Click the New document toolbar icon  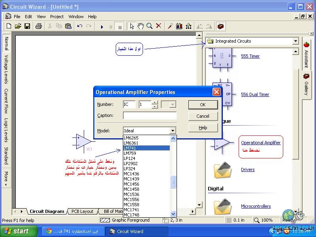point(9,26)
